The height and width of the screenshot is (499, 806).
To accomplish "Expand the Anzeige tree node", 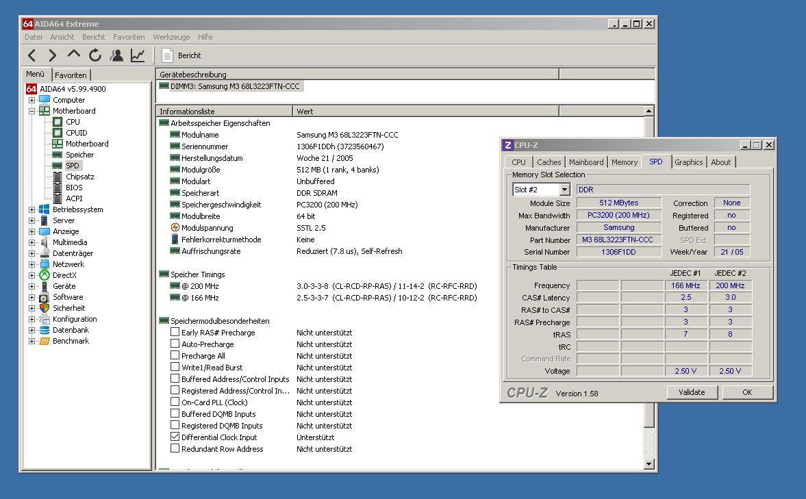I will pyautogui.click(x=32, y=232).
